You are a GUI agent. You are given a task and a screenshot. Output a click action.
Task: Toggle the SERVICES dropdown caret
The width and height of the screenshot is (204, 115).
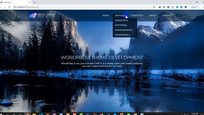click(126, 16)
